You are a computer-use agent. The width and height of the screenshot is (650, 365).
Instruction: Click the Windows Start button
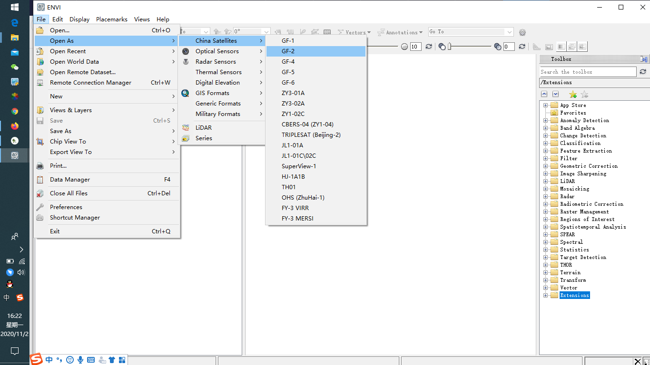point(15,7)
